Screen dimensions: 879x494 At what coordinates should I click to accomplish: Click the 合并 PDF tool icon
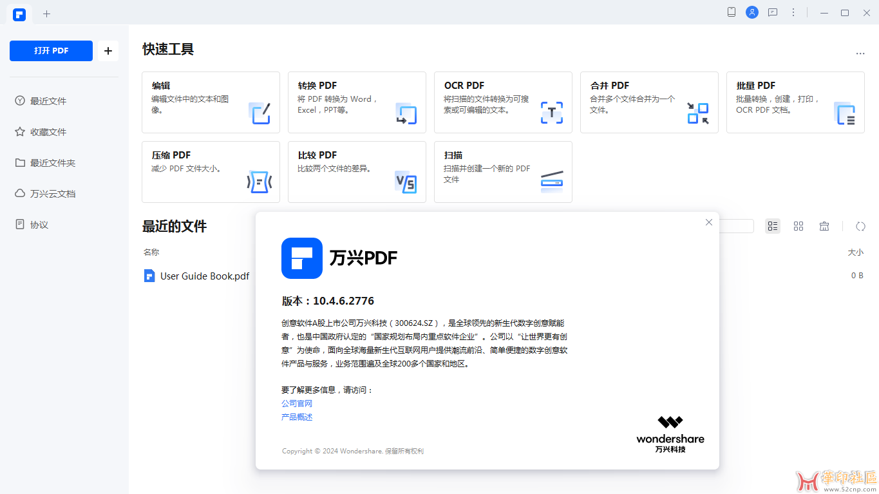click(698, 113)
